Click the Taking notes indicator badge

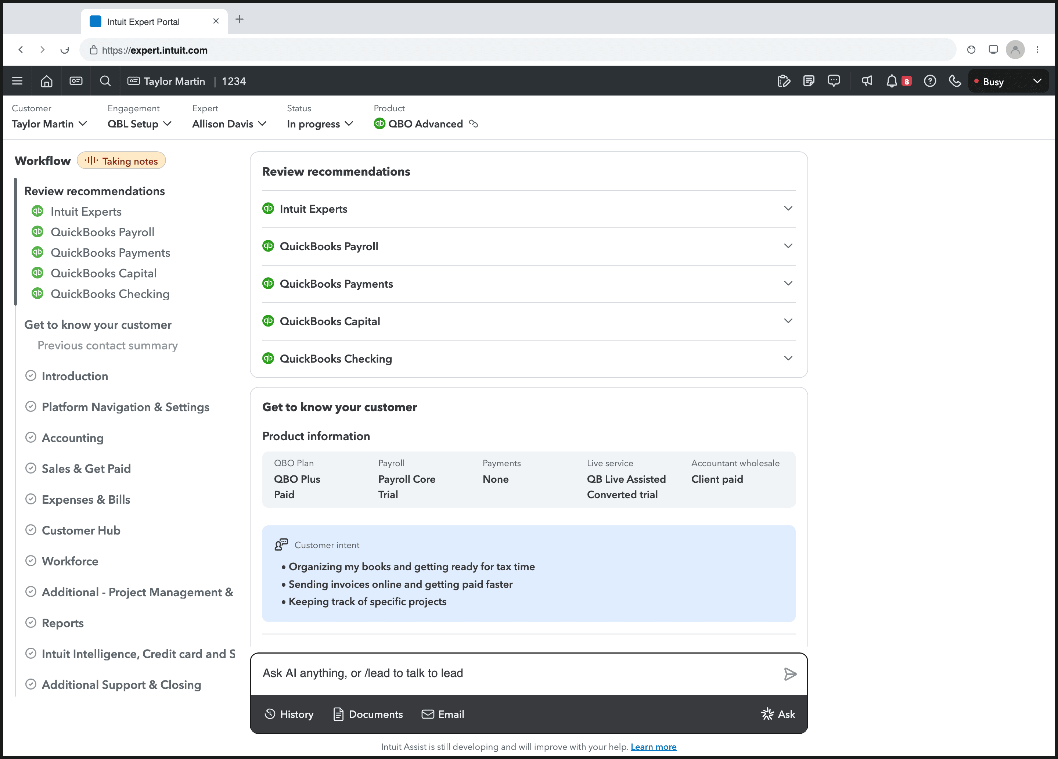tap(121, 161)
